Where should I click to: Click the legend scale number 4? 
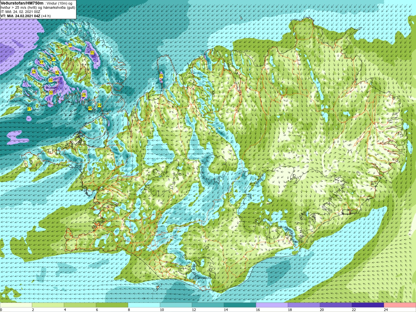[x=65, y=310]
